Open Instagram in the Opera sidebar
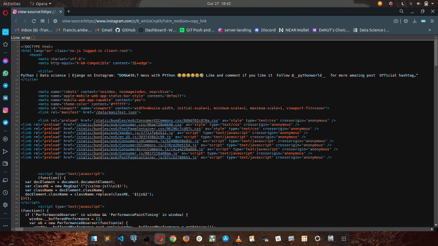 5,110
